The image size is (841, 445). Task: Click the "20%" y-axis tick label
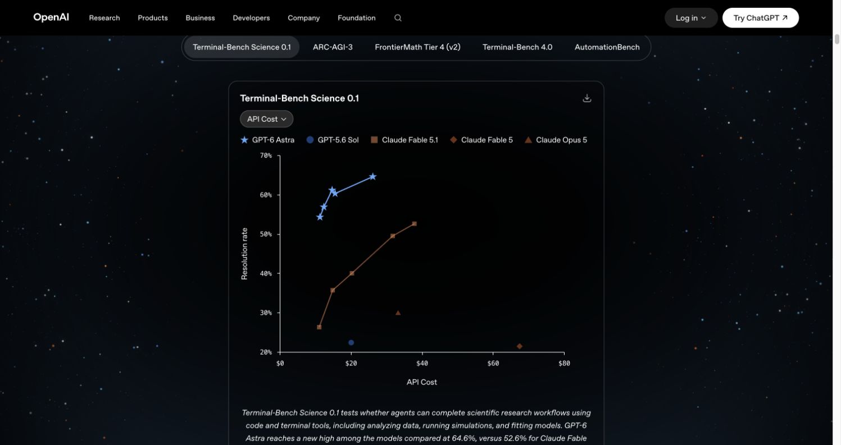coord(266,352)
